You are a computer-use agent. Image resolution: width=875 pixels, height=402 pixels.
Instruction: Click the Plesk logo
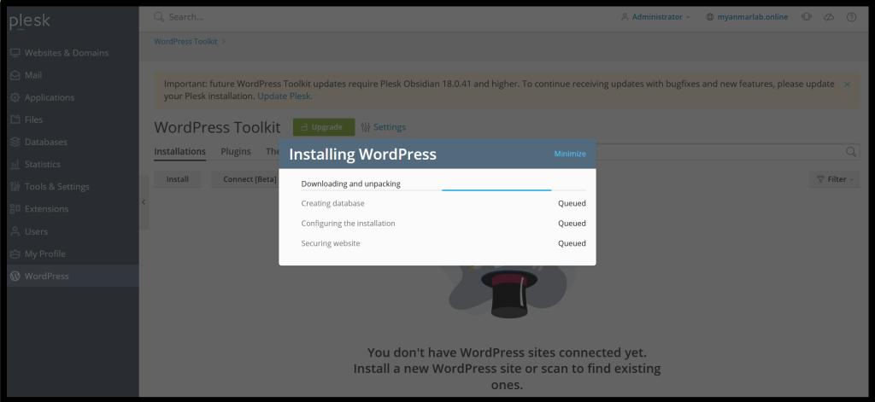[x=30, y=21]
